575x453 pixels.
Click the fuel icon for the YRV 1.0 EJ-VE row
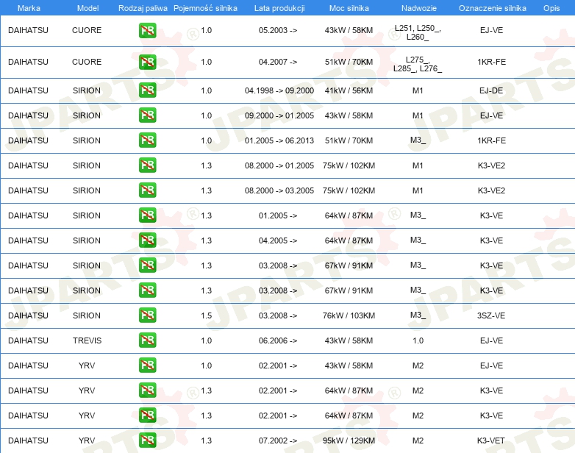click(x=147, y=365)
